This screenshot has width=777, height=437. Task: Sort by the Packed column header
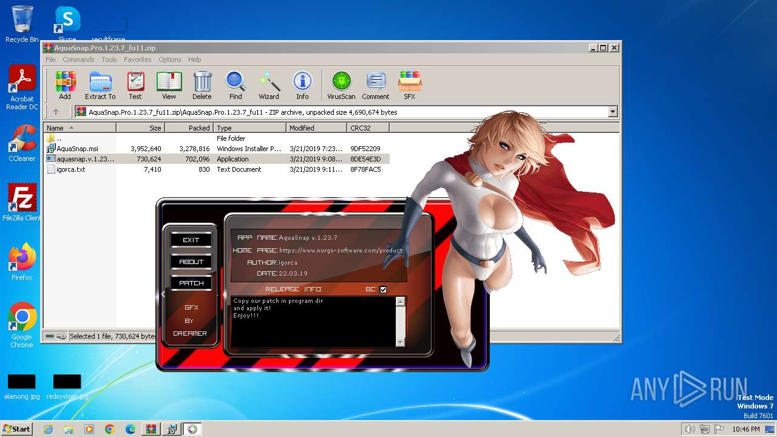pos(189,128)
